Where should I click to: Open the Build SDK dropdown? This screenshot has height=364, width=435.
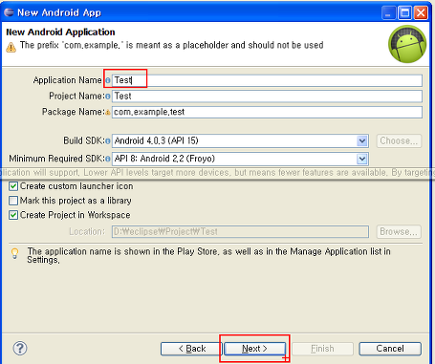coord(361,140)
